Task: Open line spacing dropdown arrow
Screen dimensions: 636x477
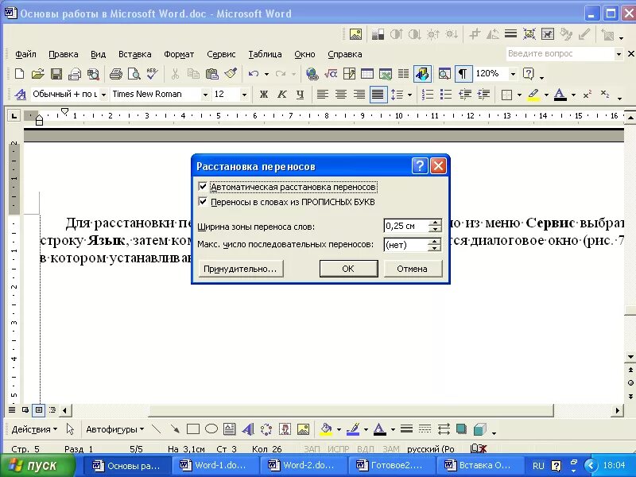Action: [409, 95]
